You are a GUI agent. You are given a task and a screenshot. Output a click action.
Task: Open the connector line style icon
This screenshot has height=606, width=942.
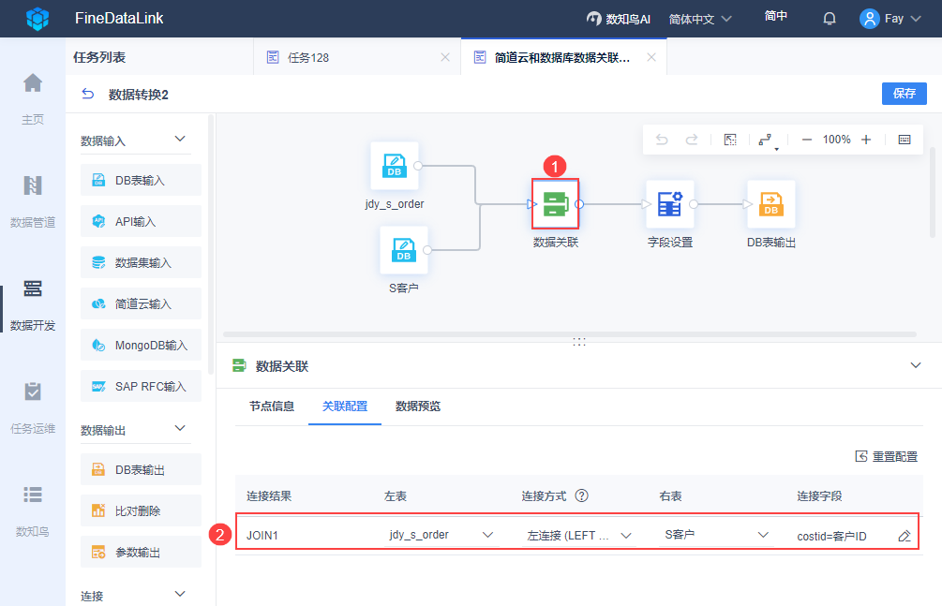tap(767, 140)
